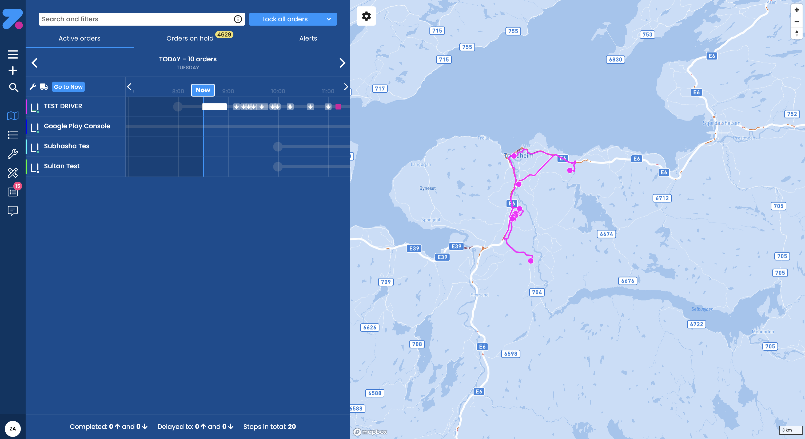
Task: Navigate to next day with right chevron
Action: point(342,63)
